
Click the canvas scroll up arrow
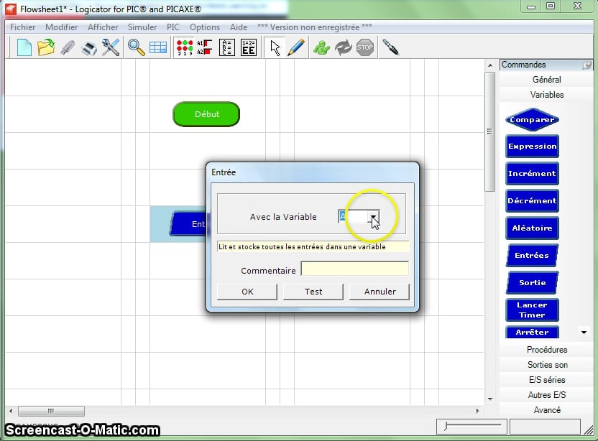[490, 65]
